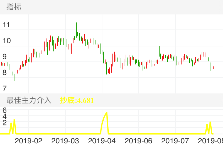Image resolution: width=223 pixels, height=148 pixels.
Task: Jump to the 2019-04 date label
Action: tap(102, 140)
